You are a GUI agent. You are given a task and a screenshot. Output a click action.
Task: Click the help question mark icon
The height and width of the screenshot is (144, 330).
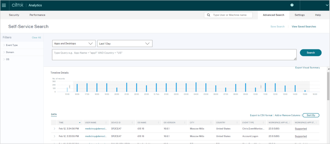click(292, 5)
